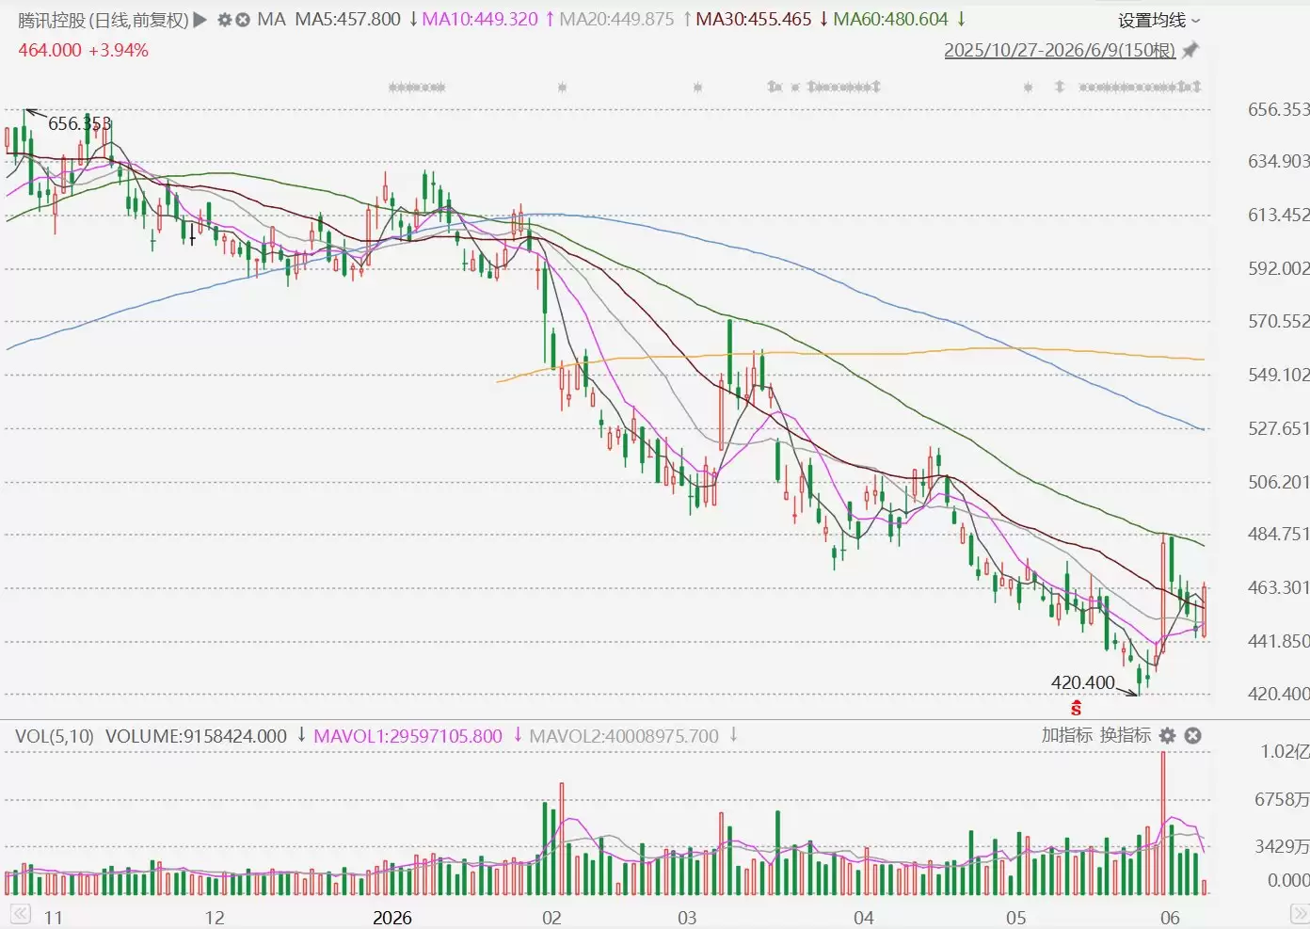Click the 592.002 price axis label
The image size is (1310, 929).
tap(1278, 269)
